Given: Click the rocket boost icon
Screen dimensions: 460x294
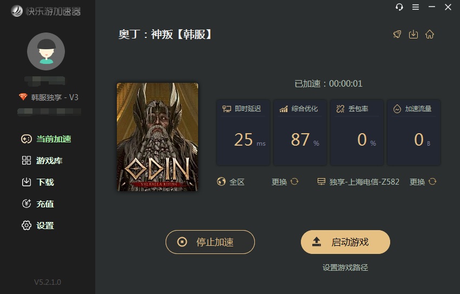Looking at the screenshot, I should [397, 34].
